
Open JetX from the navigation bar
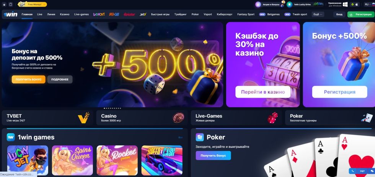[143, 15]
